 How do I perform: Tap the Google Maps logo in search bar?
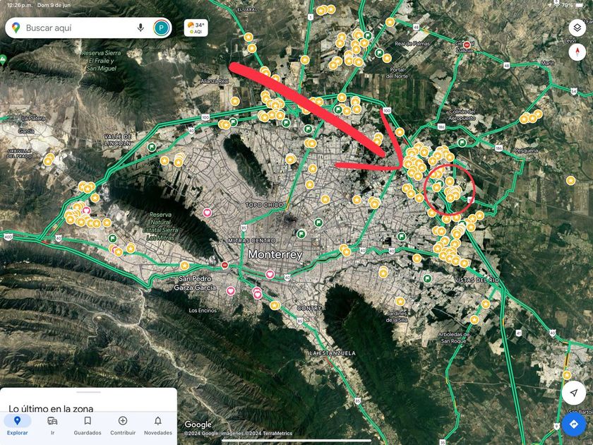pos(16,28)
